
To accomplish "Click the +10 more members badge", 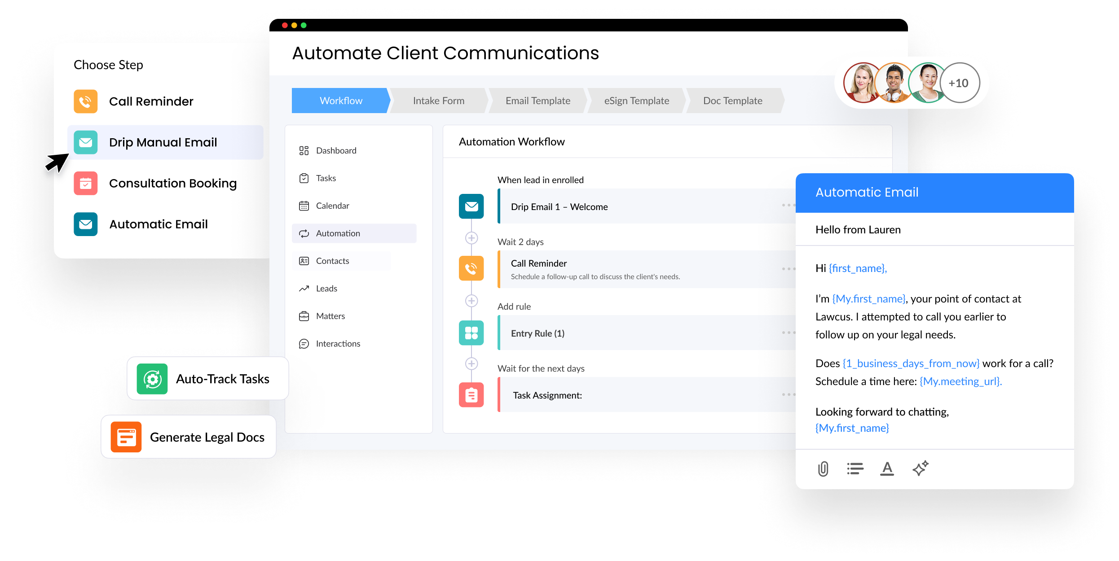I will point(959,83).
